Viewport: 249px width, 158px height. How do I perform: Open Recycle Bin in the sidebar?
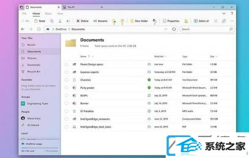(x=34, y=72)
